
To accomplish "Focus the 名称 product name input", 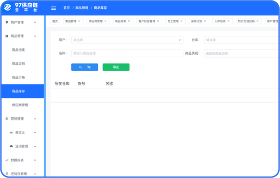I will (127, 53).
